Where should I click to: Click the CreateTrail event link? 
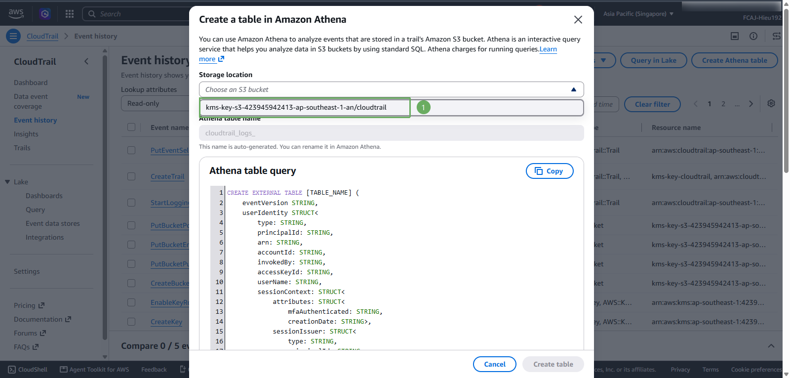tap(167, 176)
